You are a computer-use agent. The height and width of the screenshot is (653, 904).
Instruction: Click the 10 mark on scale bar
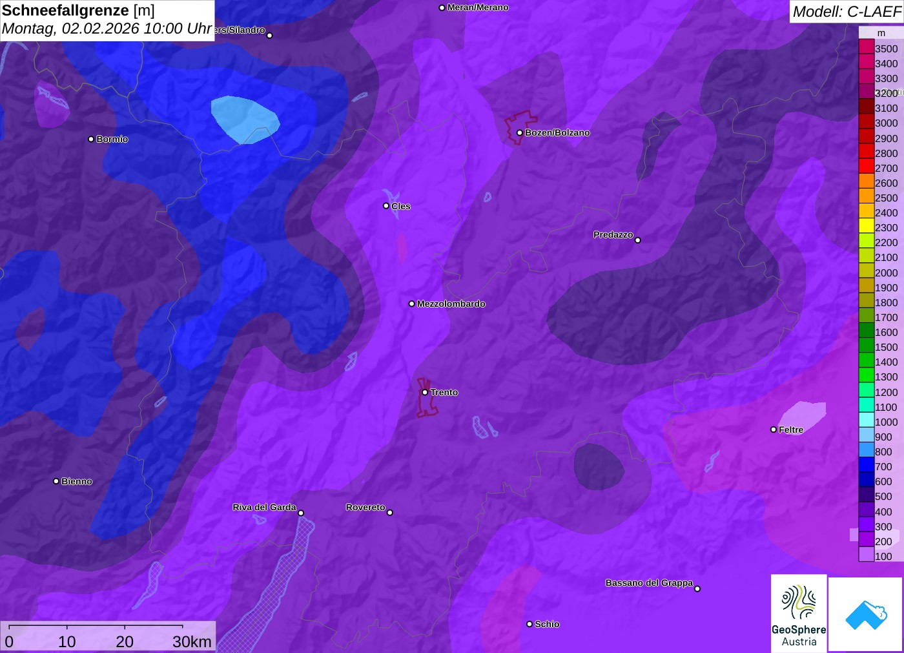click(x=67, y=641)
